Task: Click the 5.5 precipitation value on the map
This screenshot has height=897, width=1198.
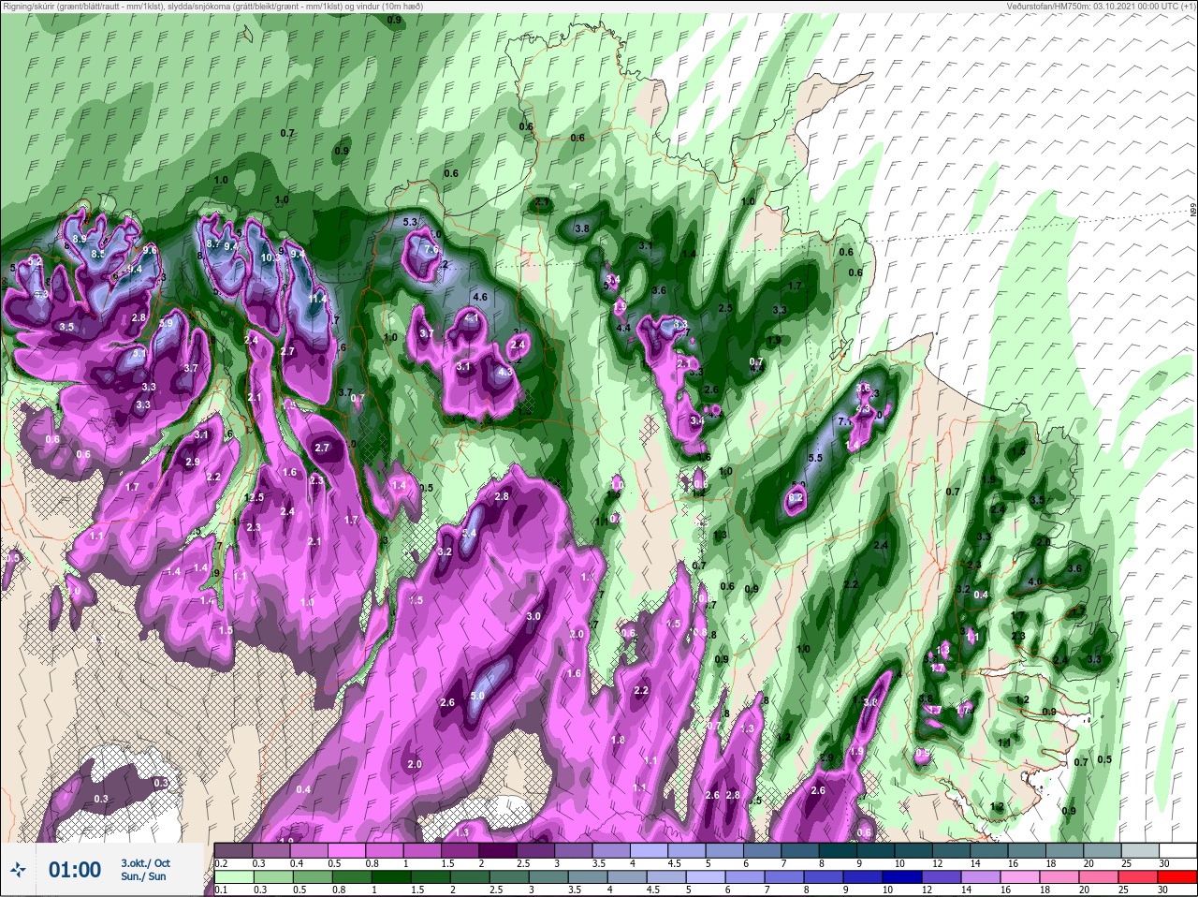Action: (814, 458)
